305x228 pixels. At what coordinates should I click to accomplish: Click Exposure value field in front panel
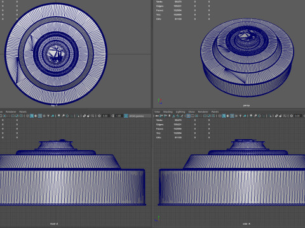[105, 116]
